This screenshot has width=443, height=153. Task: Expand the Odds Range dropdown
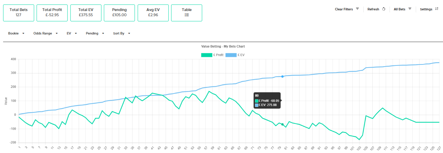(x=45, y=33)
